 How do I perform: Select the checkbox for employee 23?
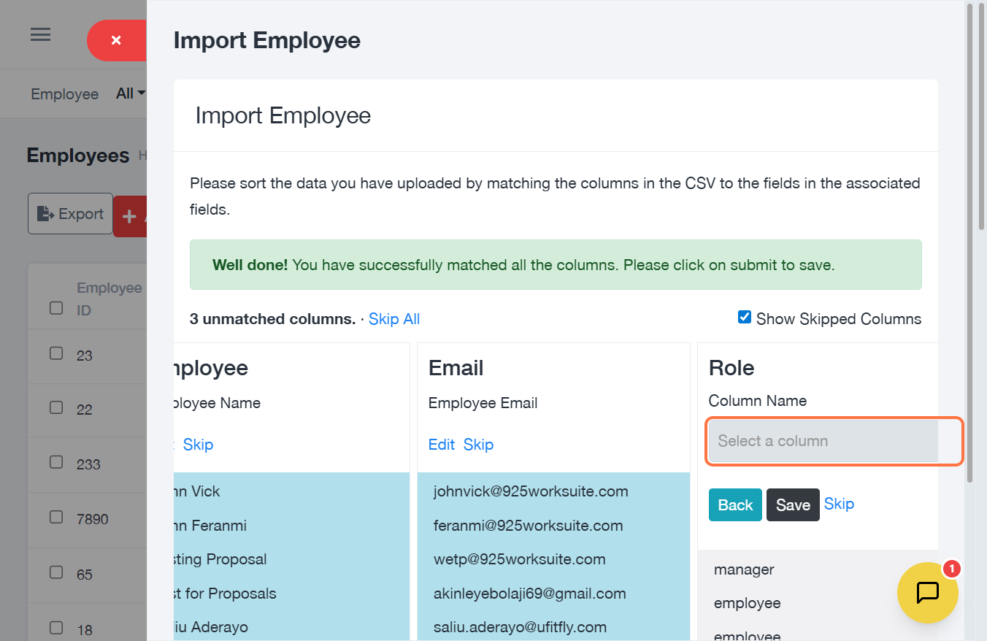click(56, 354)
